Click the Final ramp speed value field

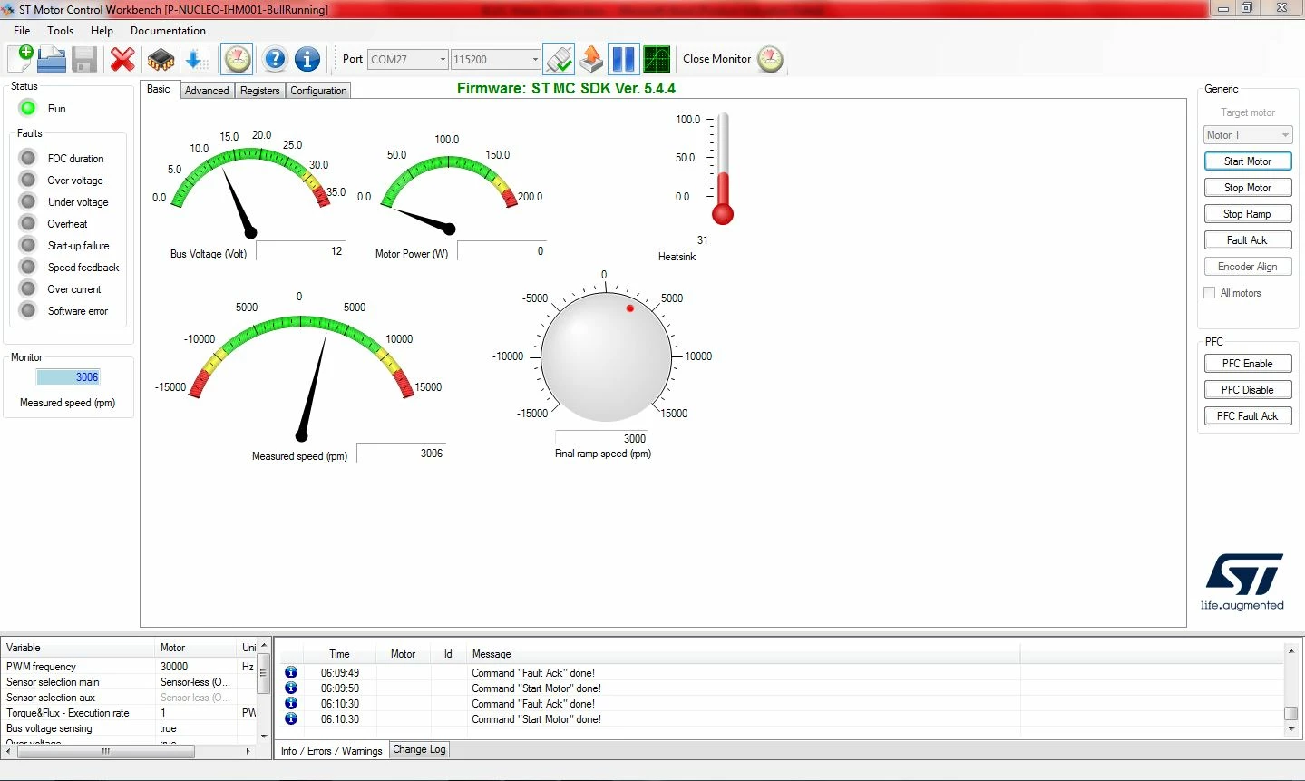(x=602, y=438)
